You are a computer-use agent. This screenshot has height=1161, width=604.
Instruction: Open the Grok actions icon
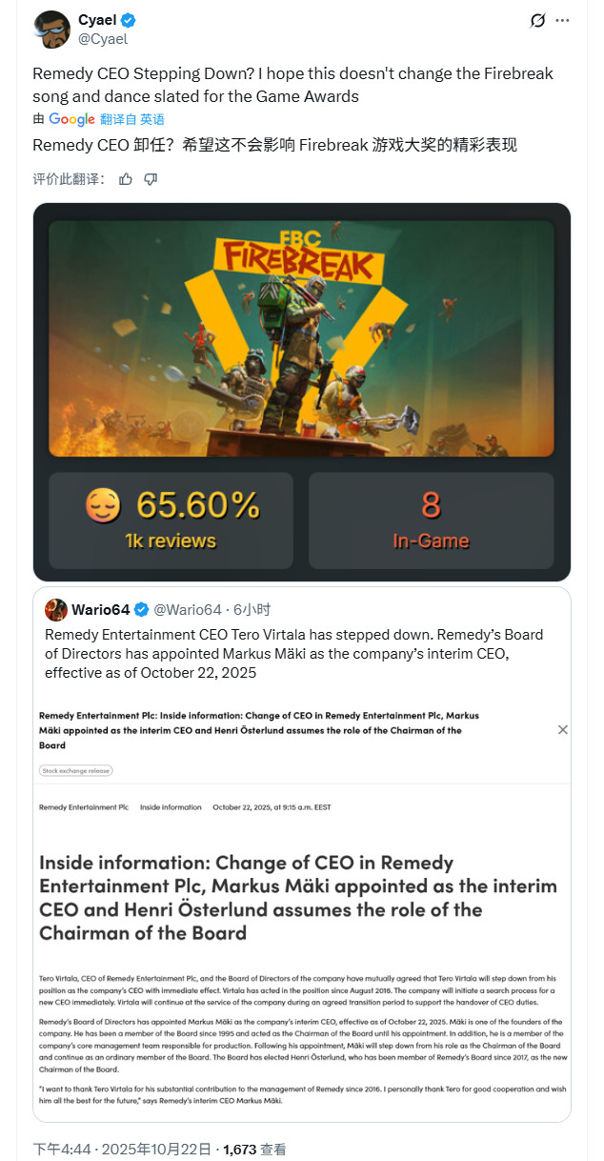click(x=538, y=19)
